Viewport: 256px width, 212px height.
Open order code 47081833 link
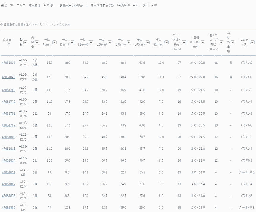[x=9, y=63]
